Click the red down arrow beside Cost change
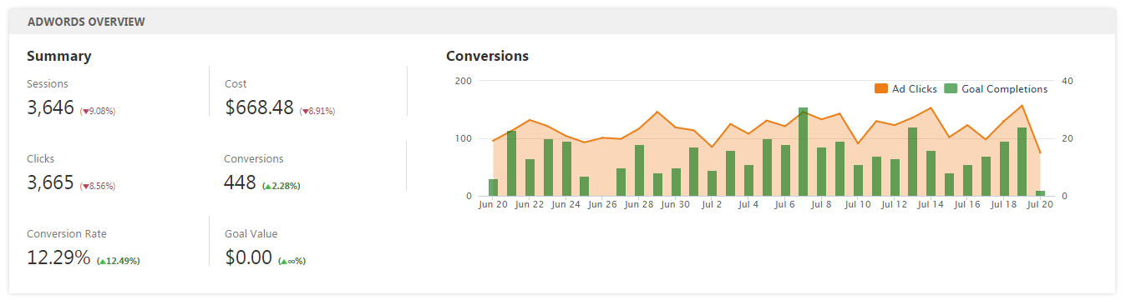Image resolution: width=1126 pixels, height=305 pixels. click(x=305, y=111)
